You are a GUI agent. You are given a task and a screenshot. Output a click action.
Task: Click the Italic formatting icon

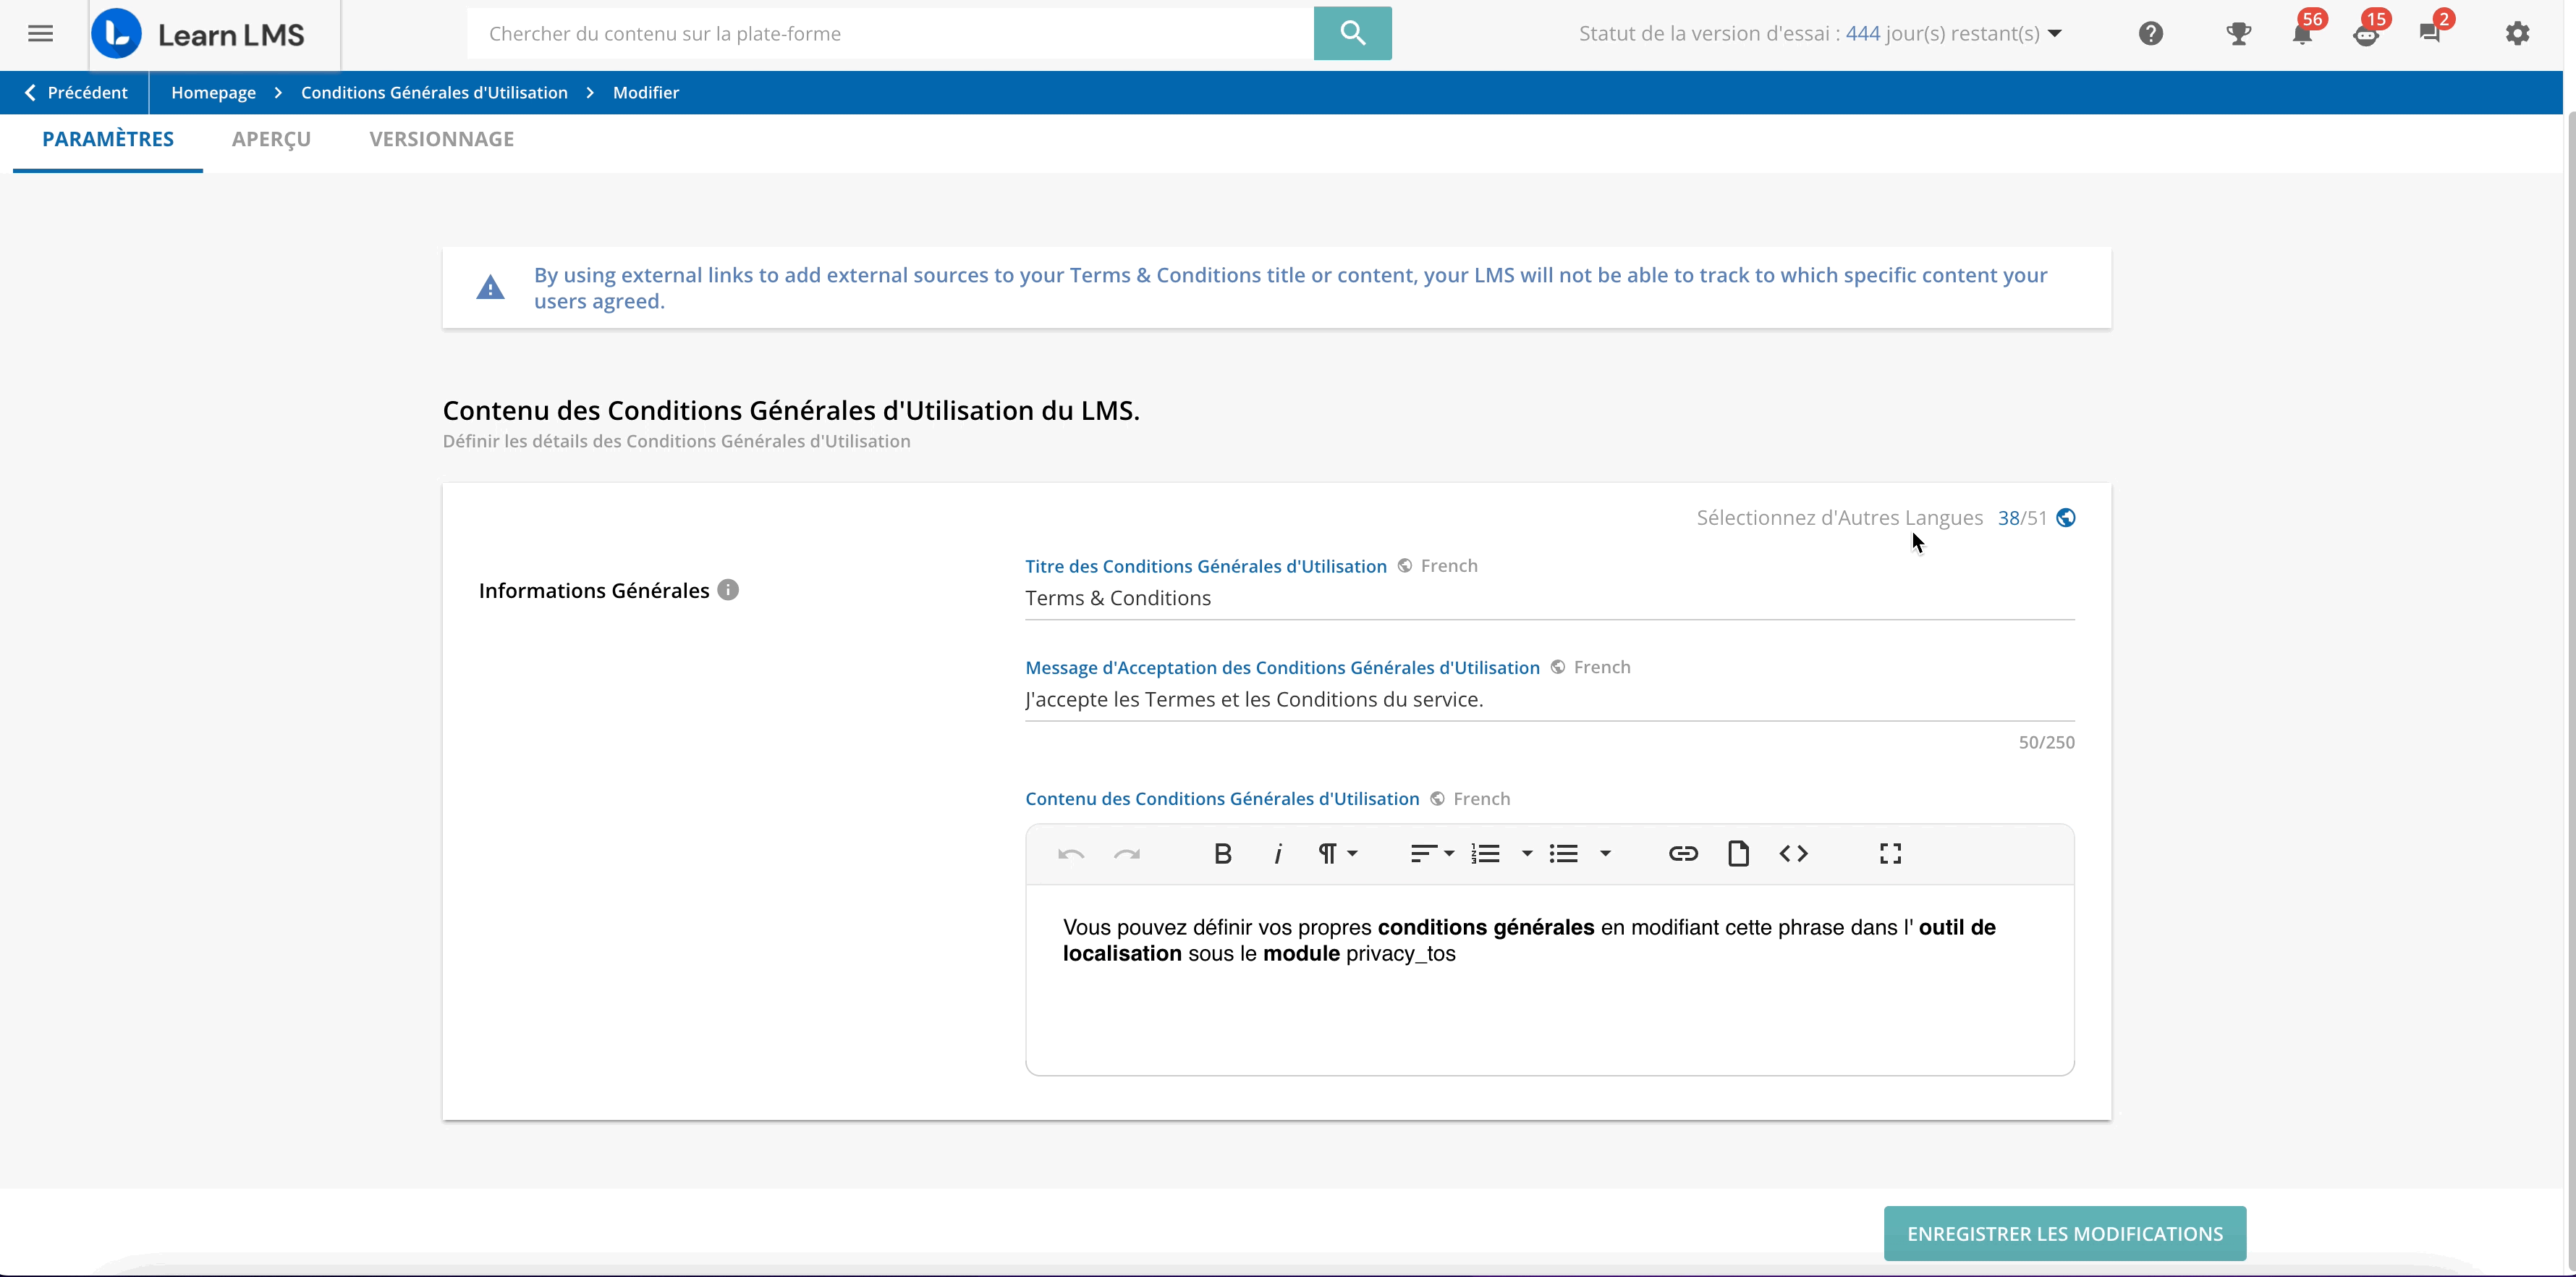pos(1277,854)
